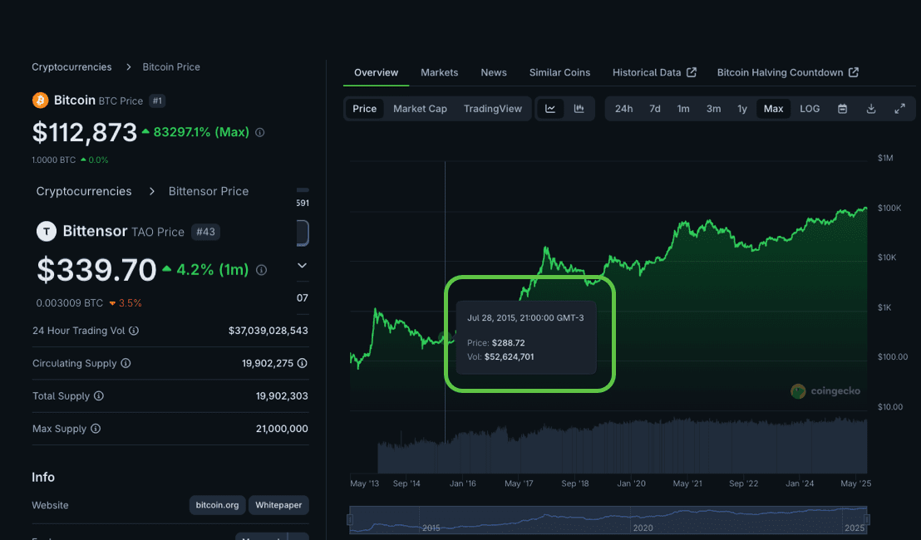This screenshot has height=540, width=921.
Task: Visit the bitcoin.org website link
Action: click(x=217, y=505)
